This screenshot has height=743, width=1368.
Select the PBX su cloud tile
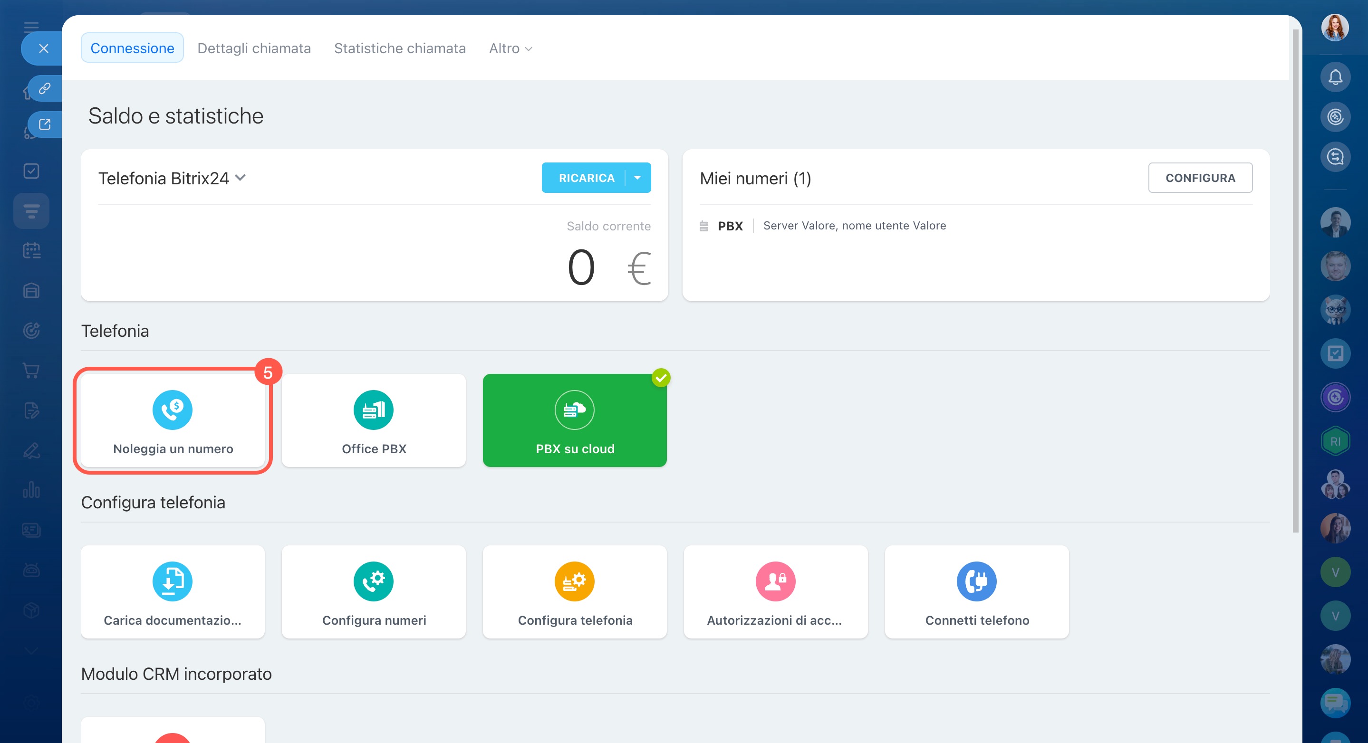tap(574, 420)
